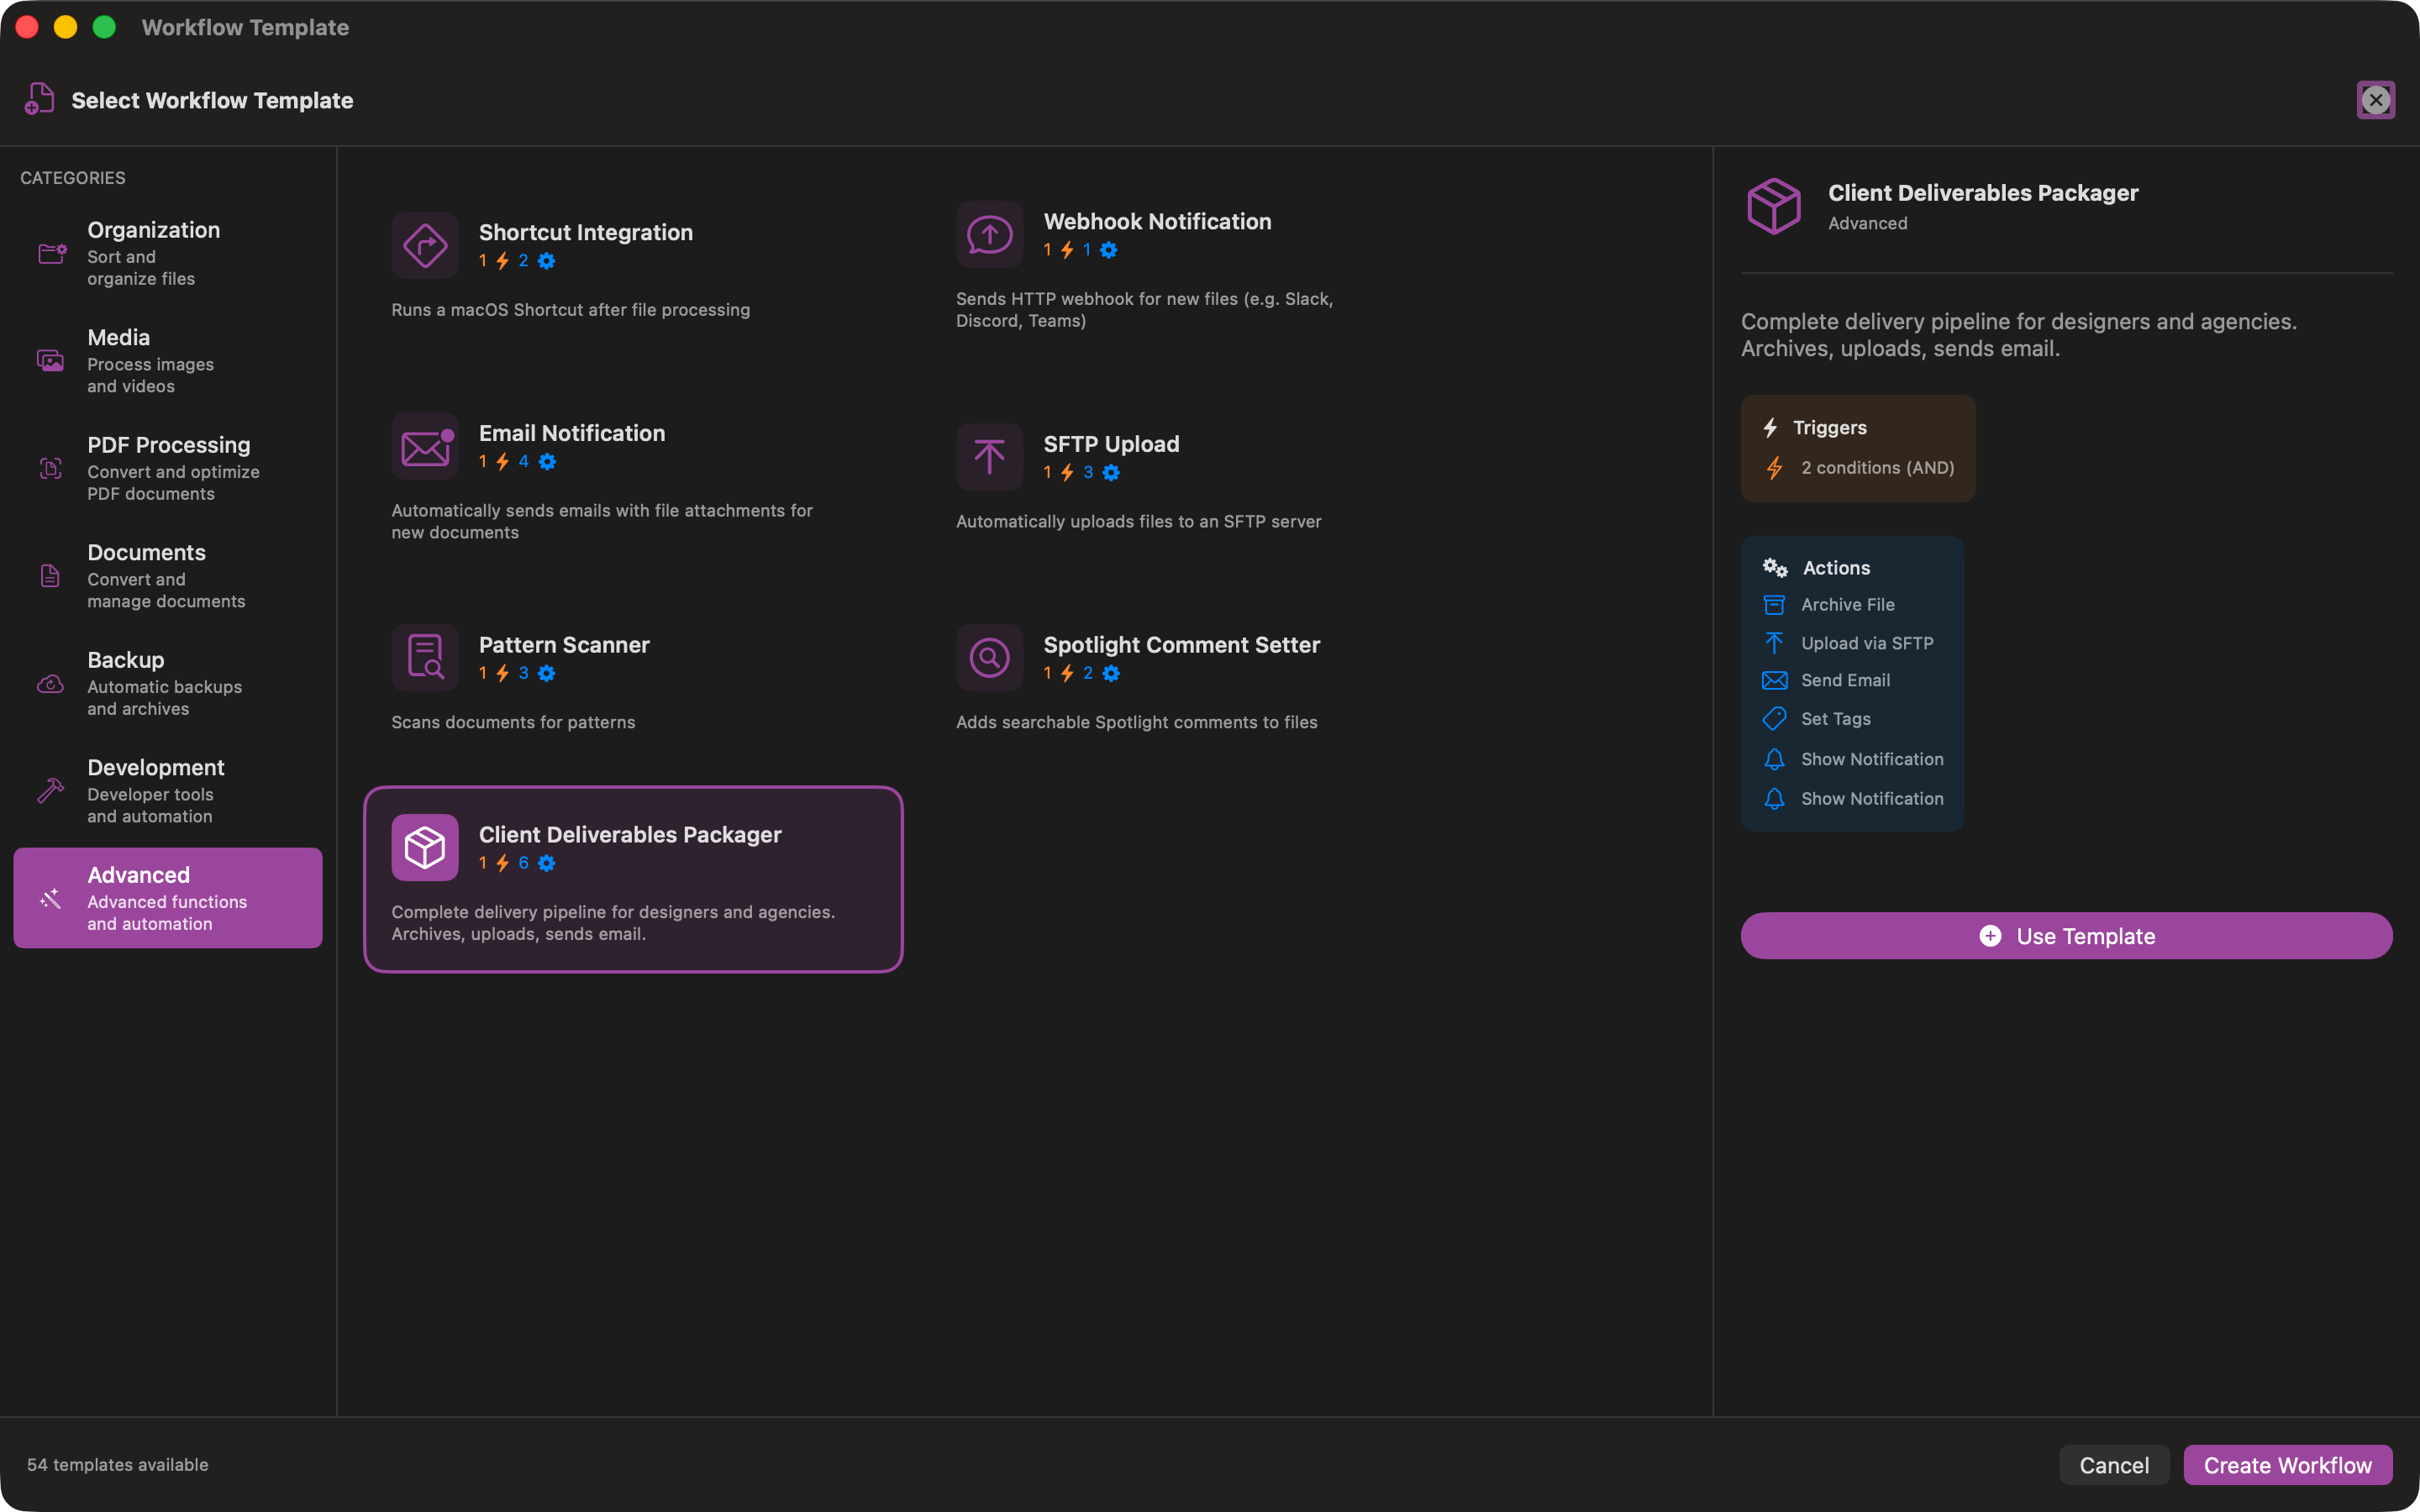Screen dimensions: 2420x1512
Task: Click the Advanced magic wand icon
Action: tap(50, 898)
